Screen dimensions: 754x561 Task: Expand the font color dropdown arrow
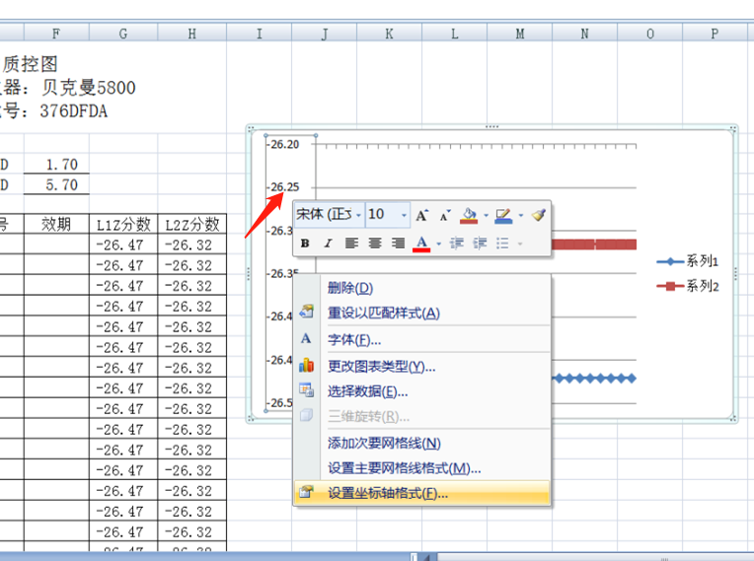(438, 244)
